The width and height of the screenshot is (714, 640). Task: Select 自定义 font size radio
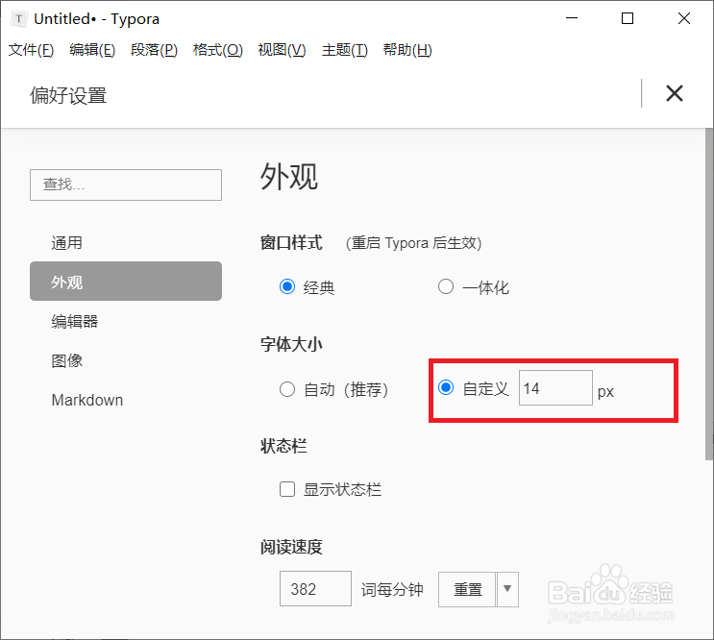pyautogui.click(x=446, y=387)
